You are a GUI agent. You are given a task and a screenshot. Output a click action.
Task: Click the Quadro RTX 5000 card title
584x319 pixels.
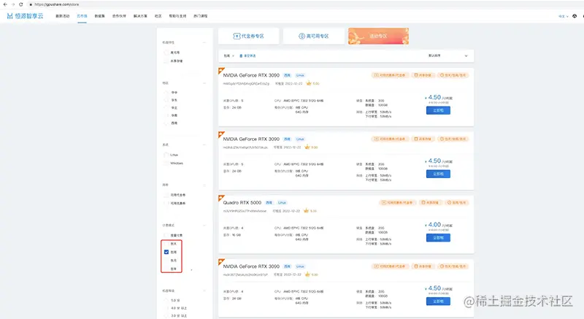pyautogui.click(x=242, y=202)
